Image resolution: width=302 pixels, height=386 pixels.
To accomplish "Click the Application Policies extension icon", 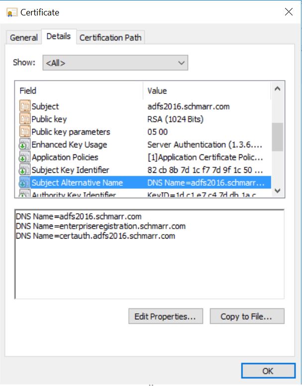I will [x=24, y=157].
